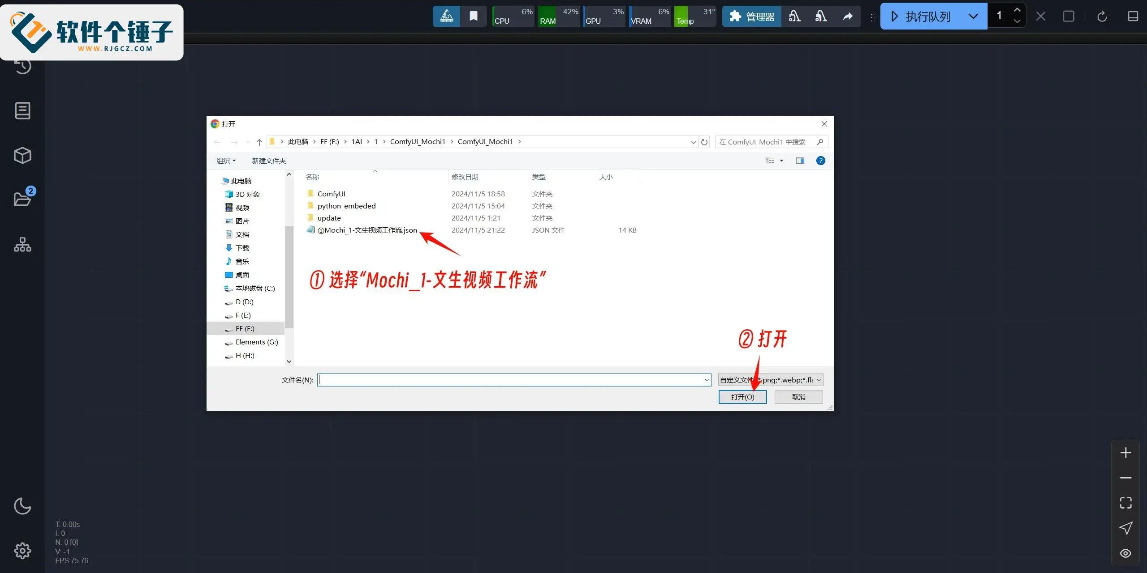The height and width of the screenshot is (573, 1147).
Task: Zoom in with canvas plus button
Action: [1126, 453]
